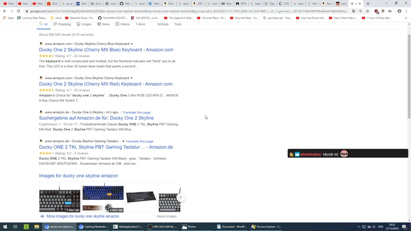
Task: Click the Windows Start button
Action: pyautogui.click(x=5, y=227)
